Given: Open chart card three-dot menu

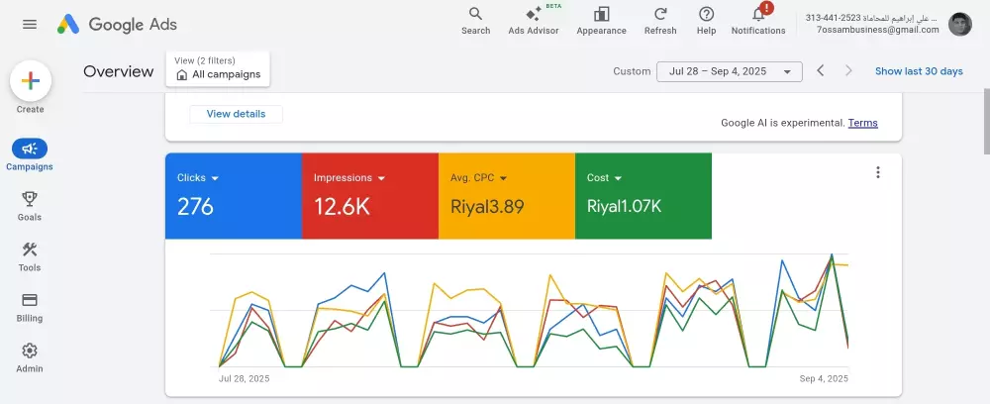Looking at the screenshot, I should click(x=877, y=172).
